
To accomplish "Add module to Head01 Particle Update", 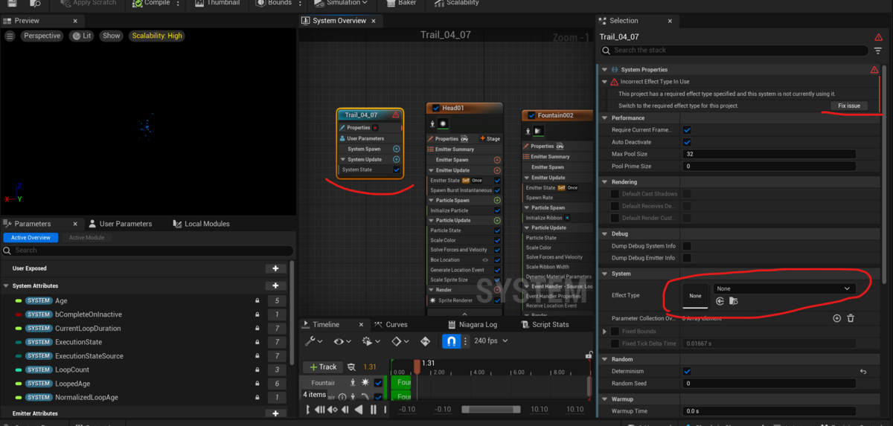I will click(497, 220).
